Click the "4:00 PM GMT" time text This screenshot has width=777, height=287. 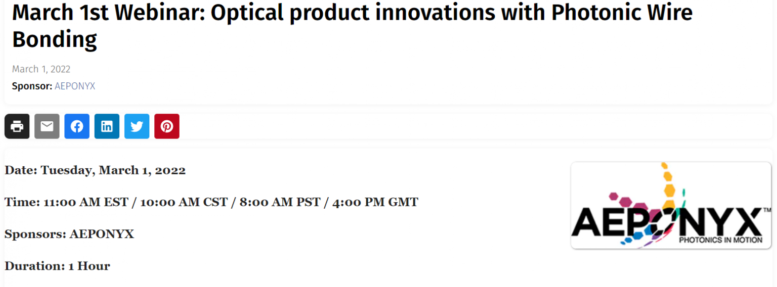pyautogui.click(x=375, y=203)
